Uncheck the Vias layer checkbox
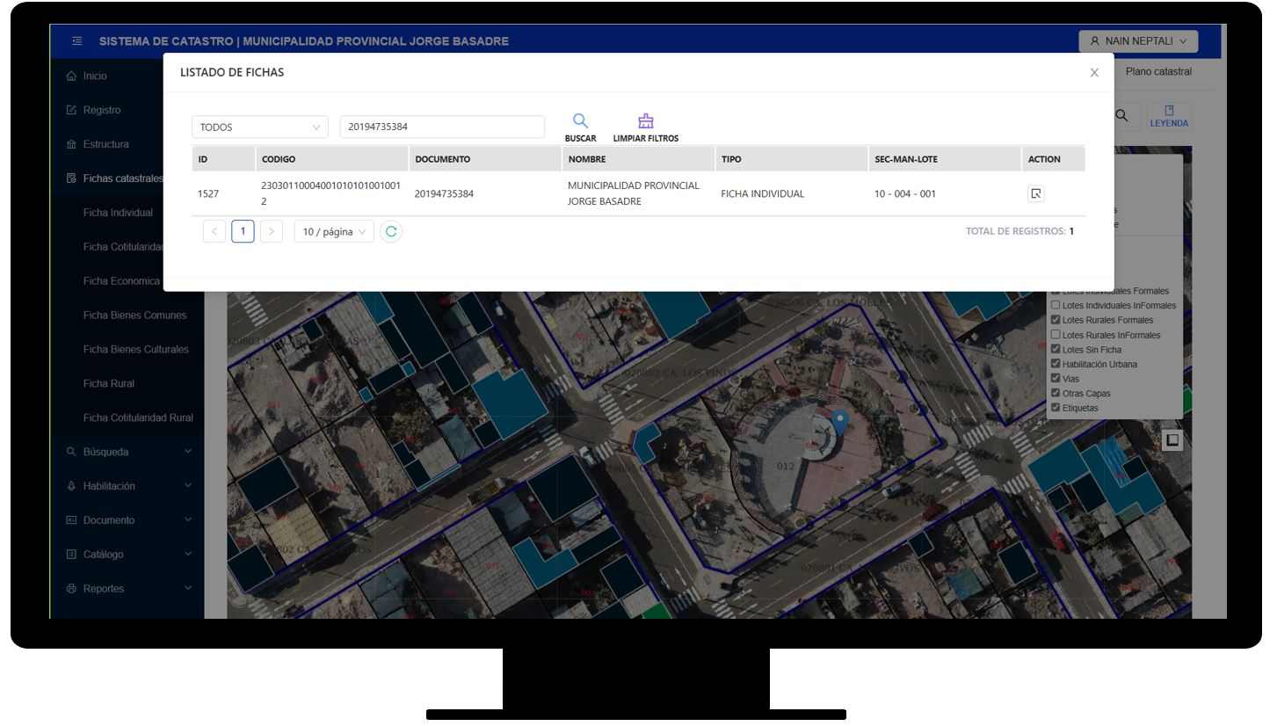 tap(1056, 379)
